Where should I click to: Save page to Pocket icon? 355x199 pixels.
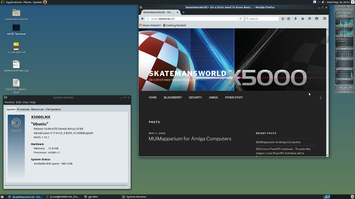(x=317, y=19)
